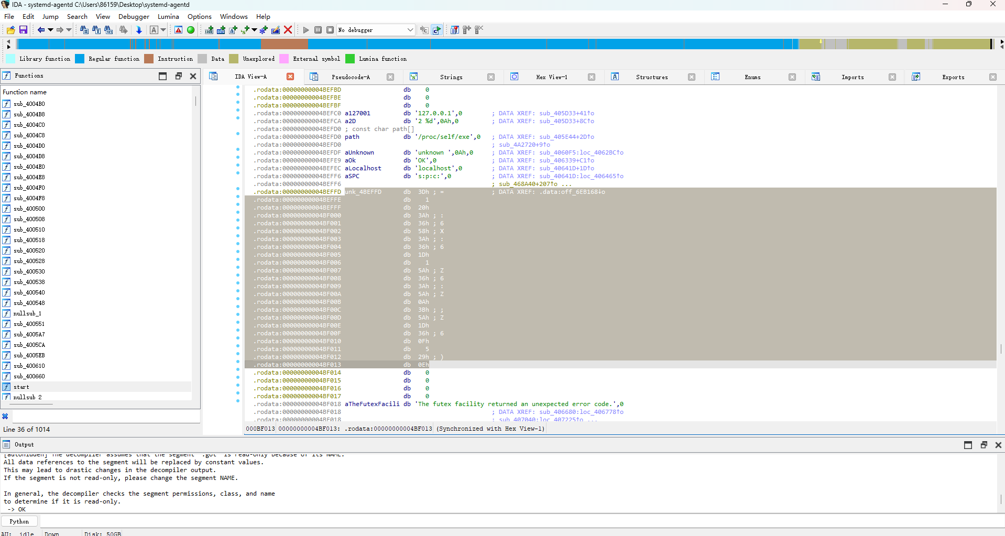1005x536 pixels.
Task: Start the process with the play button
Action: (x=306, y=30)
